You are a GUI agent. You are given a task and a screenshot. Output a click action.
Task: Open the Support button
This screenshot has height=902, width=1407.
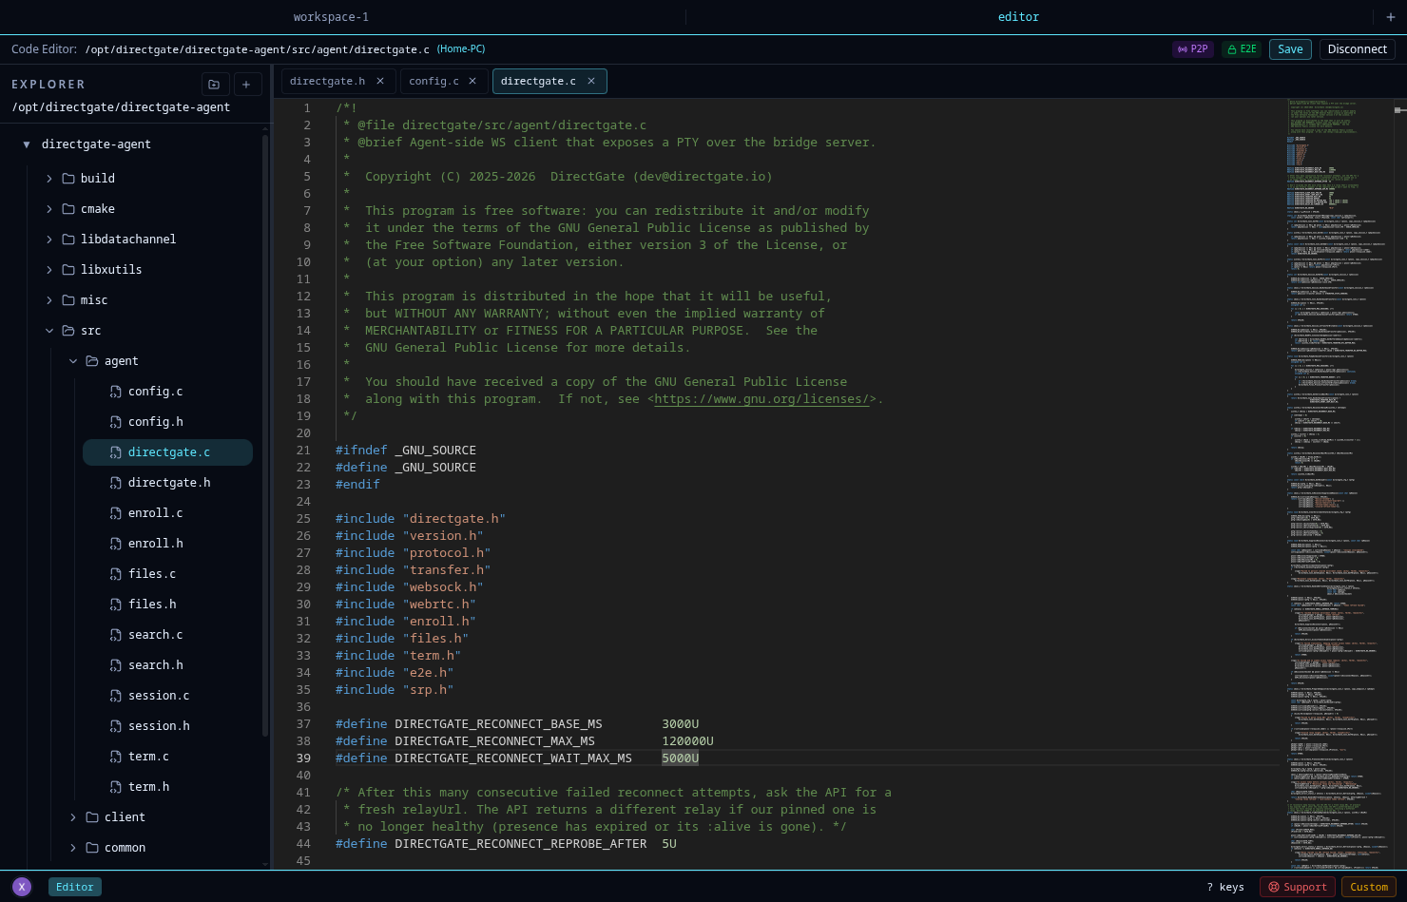[1297, 887]
